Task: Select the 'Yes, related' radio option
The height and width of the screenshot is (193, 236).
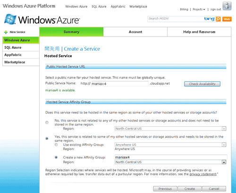Action: coord(47,139)
